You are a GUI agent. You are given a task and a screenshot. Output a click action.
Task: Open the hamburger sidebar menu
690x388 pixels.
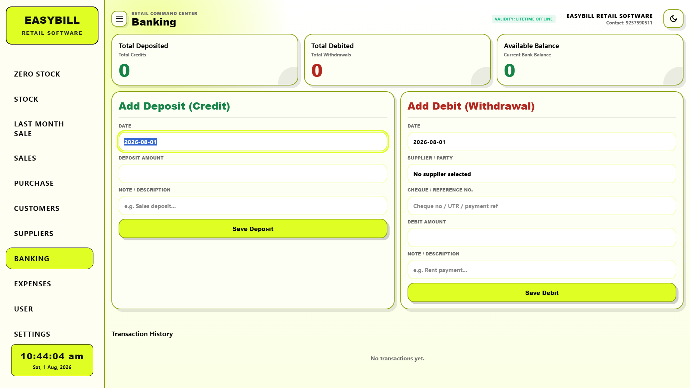[x=119, y=19]
